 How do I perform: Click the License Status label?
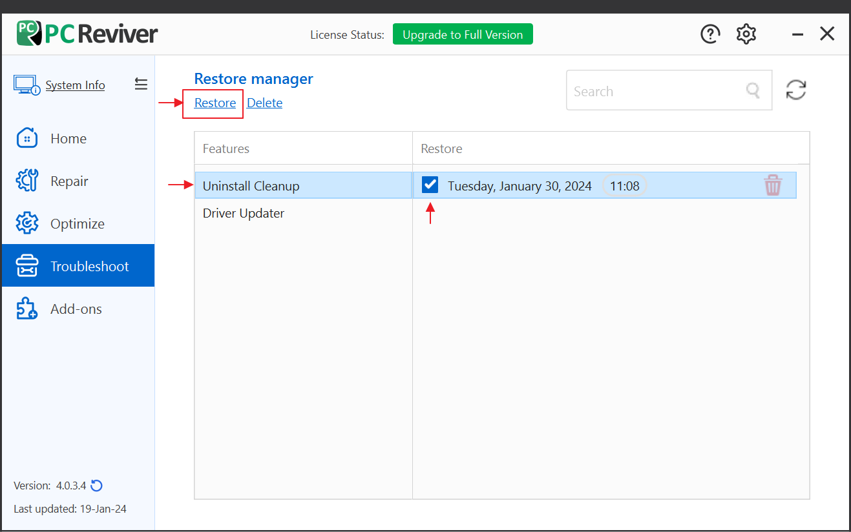pyautogui.click(x=347, y=35)
